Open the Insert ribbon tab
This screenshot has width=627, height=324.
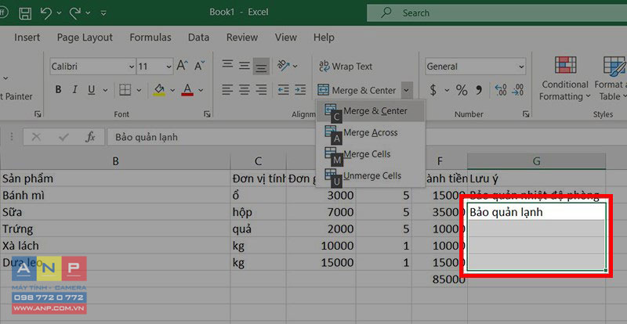pyautogui.click(x=27, y=38)
